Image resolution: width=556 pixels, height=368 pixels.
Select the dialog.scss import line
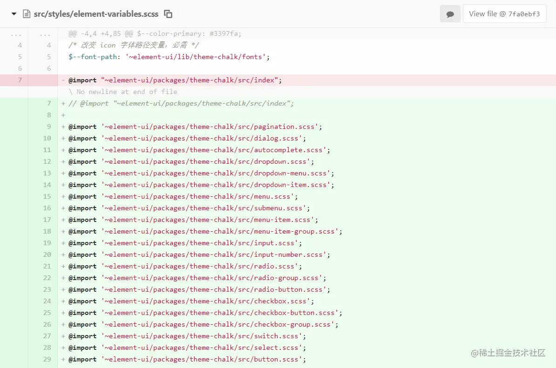pos(187,138)
